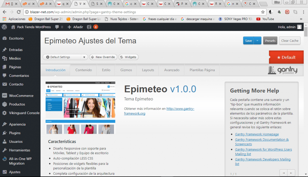Click the Save button

click(x=248, y=41)
